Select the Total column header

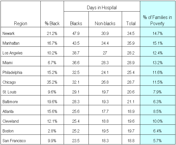point(131,23)
